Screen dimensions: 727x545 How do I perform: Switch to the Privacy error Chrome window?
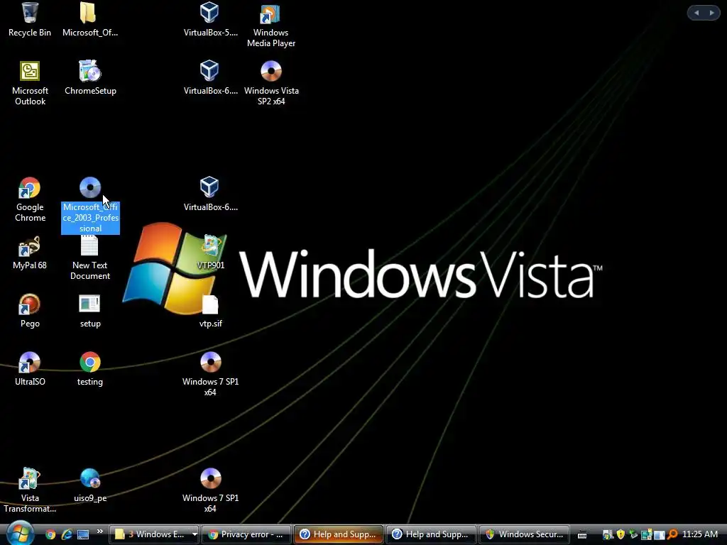[246, 534]
